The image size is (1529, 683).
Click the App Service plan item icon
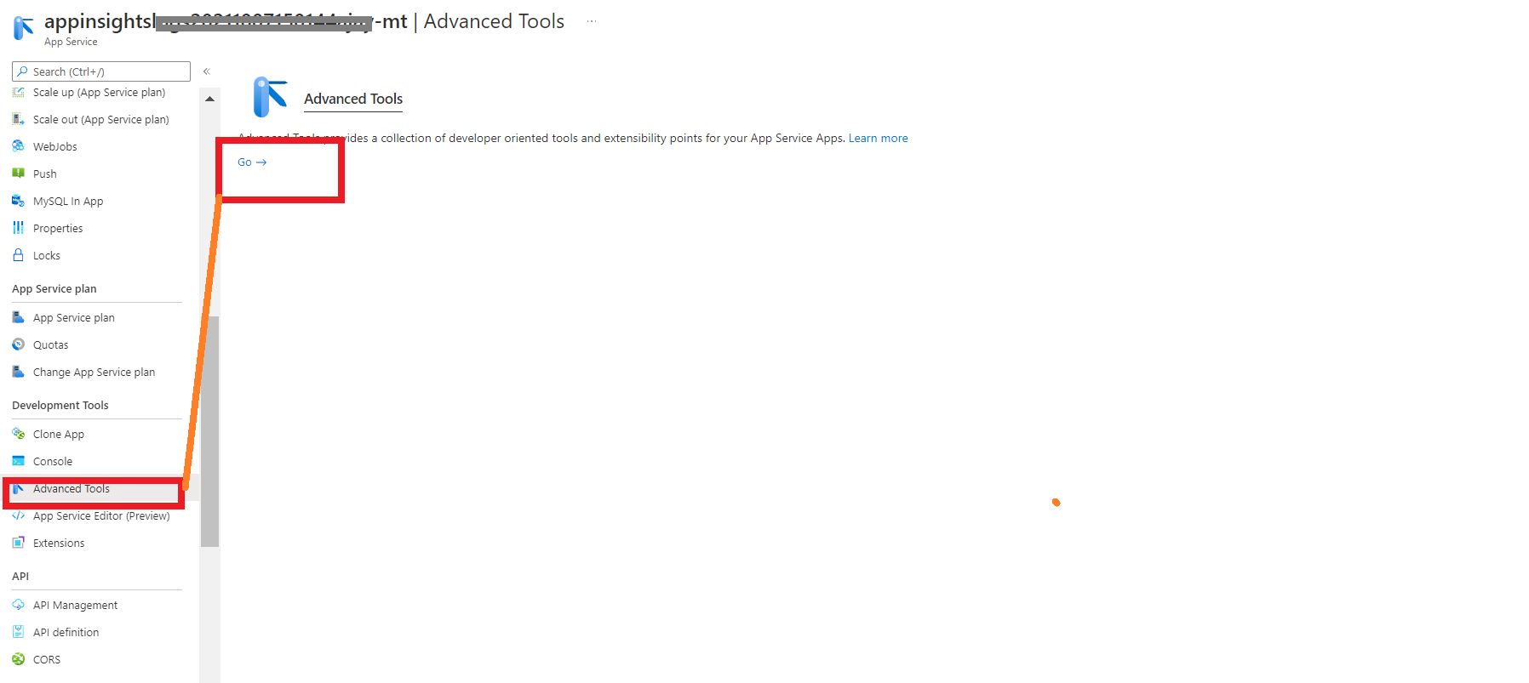pyautogui.click(x=18, y=317)
